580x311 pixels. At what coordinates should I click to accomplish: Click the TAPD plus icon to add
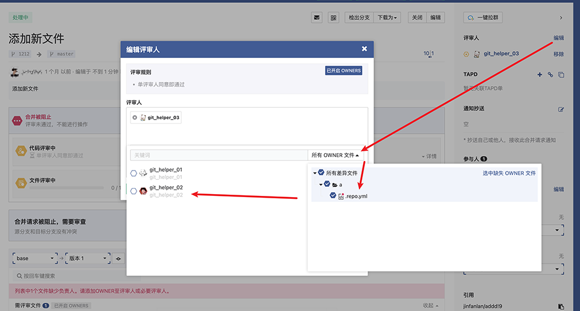(x=540, y=75)
